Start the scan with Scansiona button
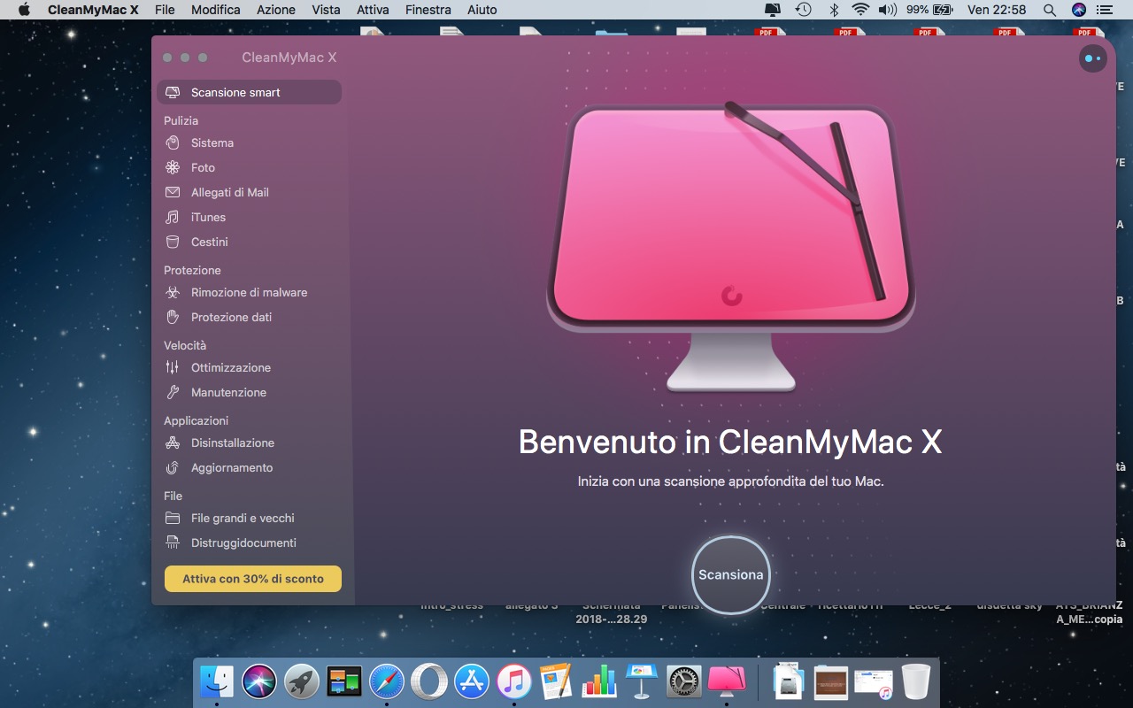 tap(730, 574)
